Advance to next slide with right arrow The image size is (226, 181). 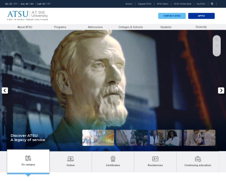[221, 90]
